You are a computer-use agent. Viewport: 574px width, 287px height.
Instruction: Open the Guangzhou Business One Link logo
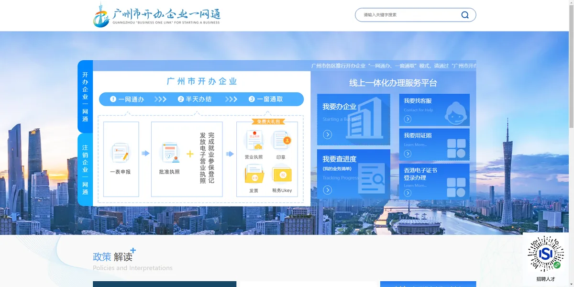tap(157, 16)
